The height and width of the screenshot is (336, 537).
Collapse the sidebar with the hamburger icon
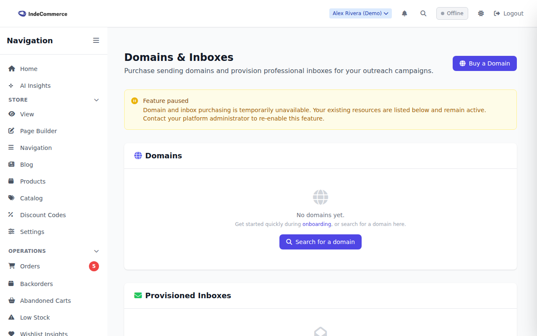tap(96, 40)
